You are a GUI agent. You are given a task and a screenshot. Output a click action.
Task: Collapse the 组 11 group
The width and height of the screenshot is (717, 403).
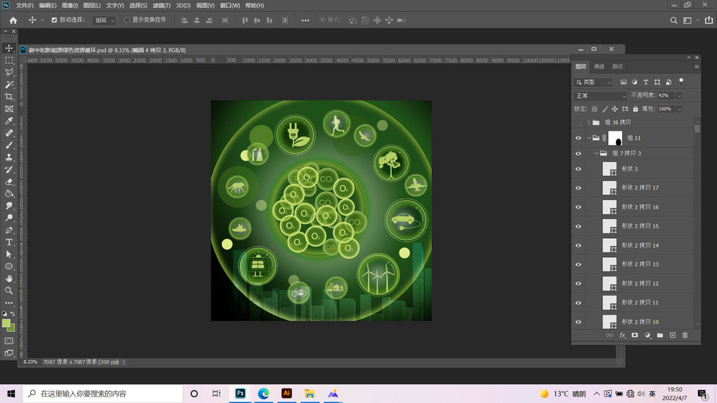coord(589,138)
